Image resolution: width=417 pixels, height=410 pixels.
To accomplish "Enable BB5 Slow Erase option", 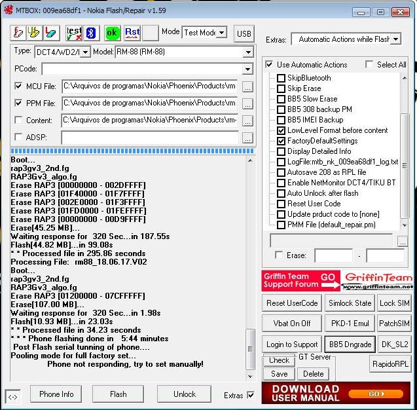I will tap(281, 99).
